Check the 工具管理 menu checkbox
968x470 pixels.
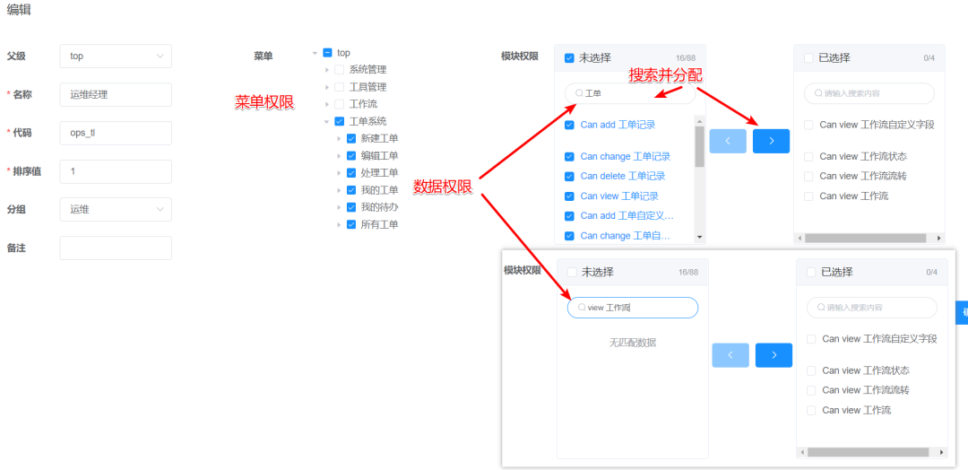point(339,87)
